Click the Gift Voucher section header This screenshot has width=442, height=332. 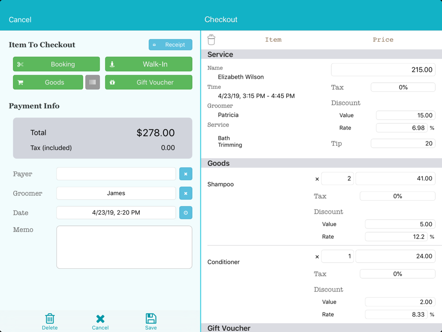[321, 328]
